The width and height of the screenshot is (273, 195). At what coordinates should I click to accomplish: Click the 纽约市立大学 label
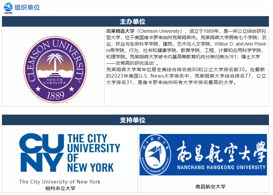(60, 188)
